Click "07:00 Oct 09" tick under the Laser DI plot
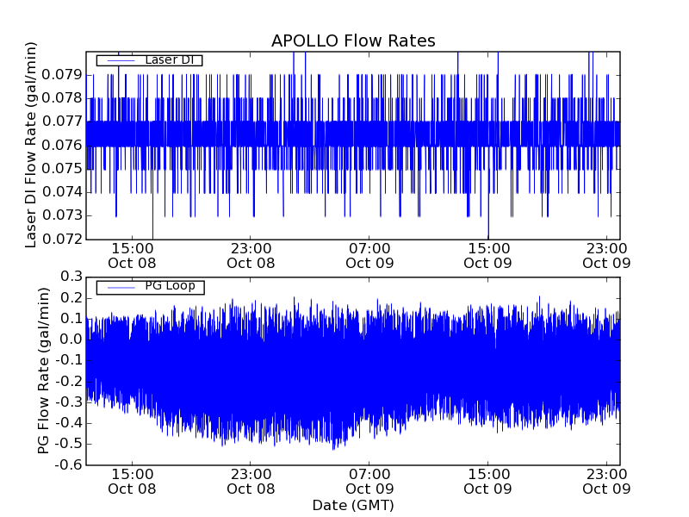Viewport: 689px width, 517px height. tap(369, 256)
